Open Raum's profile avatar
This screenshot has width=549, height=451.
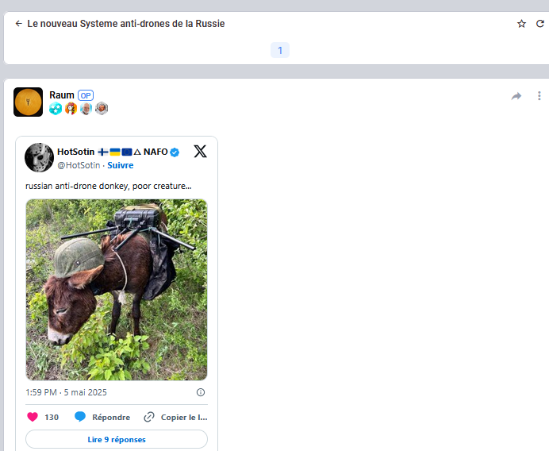click(x=28, y=102)
